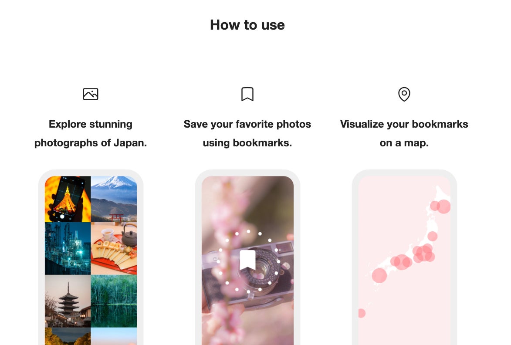Open the Tokyo Tower night photo
Image resolution: width=511 pixels, height=345 pixels.
point(68,199)
